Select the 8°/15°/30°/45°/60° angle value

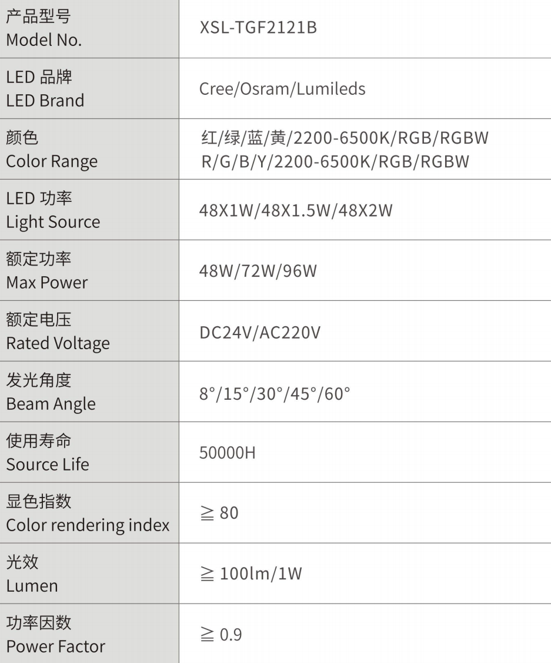click(x=275, y=394)
